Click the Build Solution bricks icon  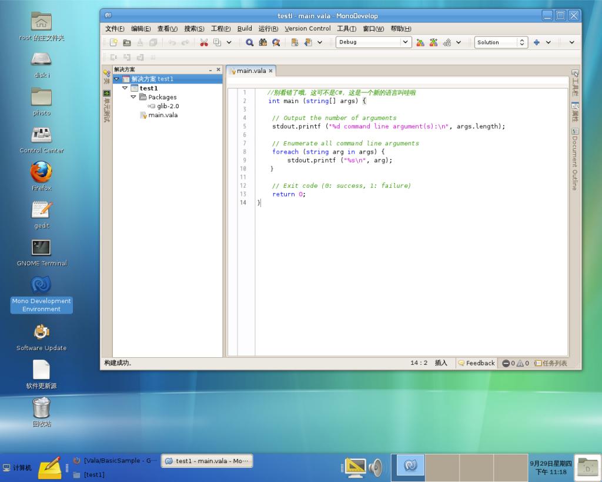(x=420, y=42)
